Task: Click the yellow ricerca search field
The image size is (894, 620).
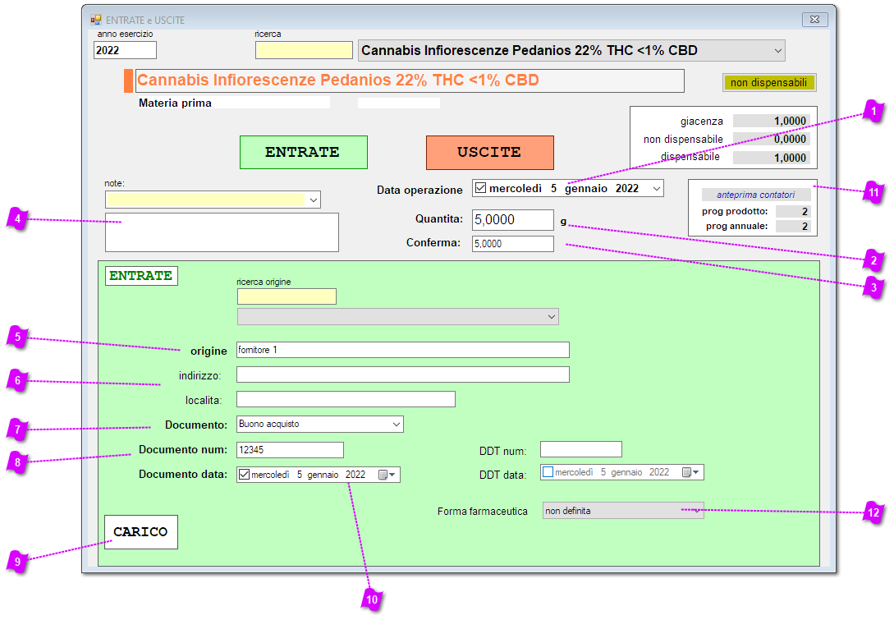Action: pos(304,50)
